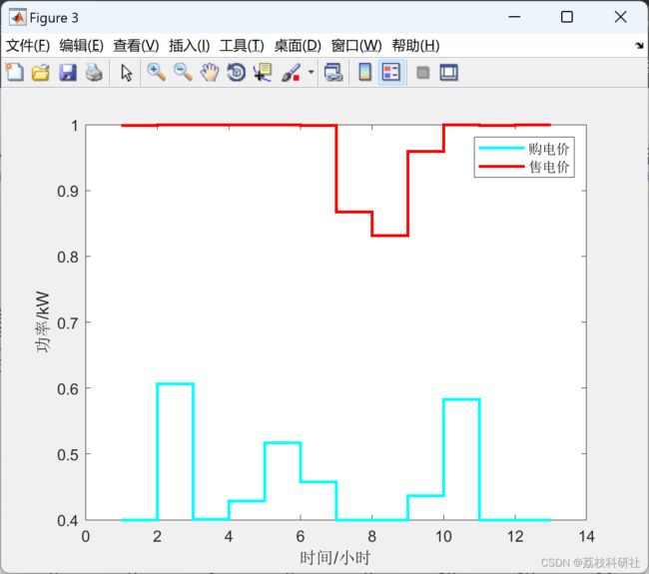Open the 编辑(E) menu
Viewport: 649px width, 574px height.
pyautogui.click(x=82, y=46)
